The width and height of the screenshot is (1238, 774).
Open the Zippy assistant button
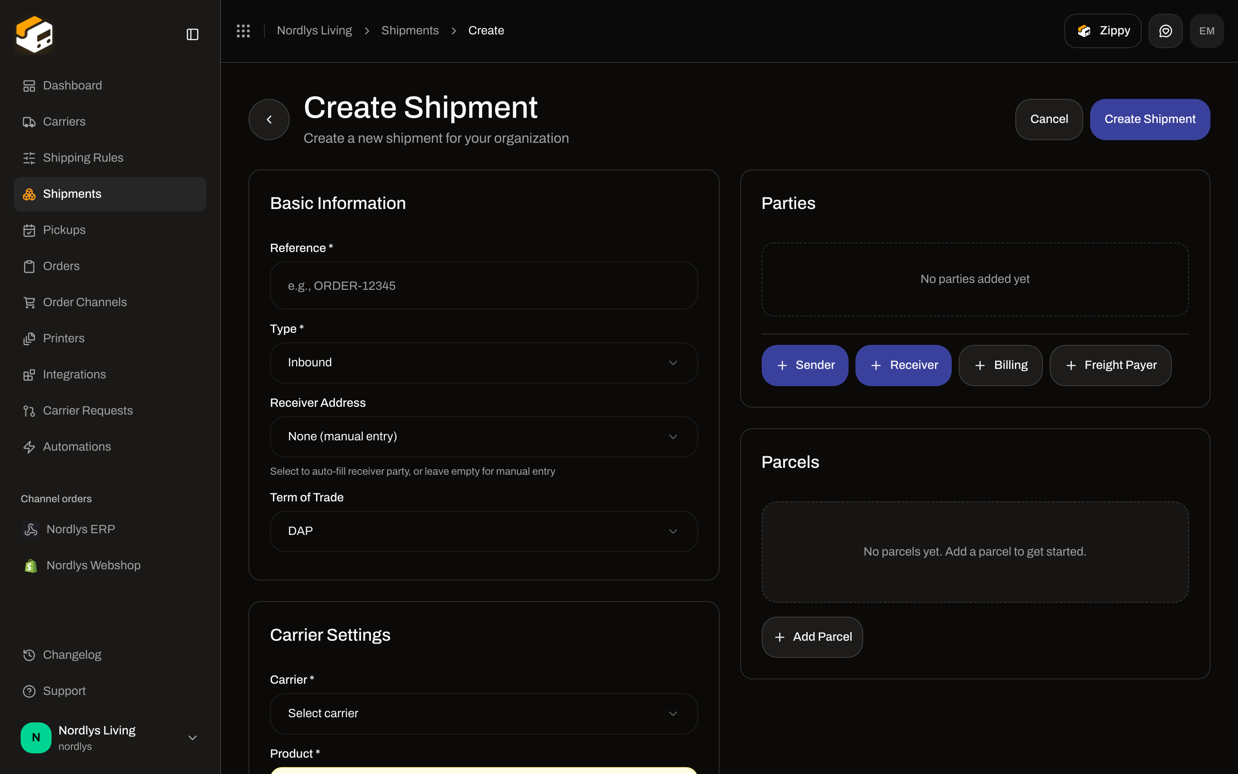point(1103,31)
